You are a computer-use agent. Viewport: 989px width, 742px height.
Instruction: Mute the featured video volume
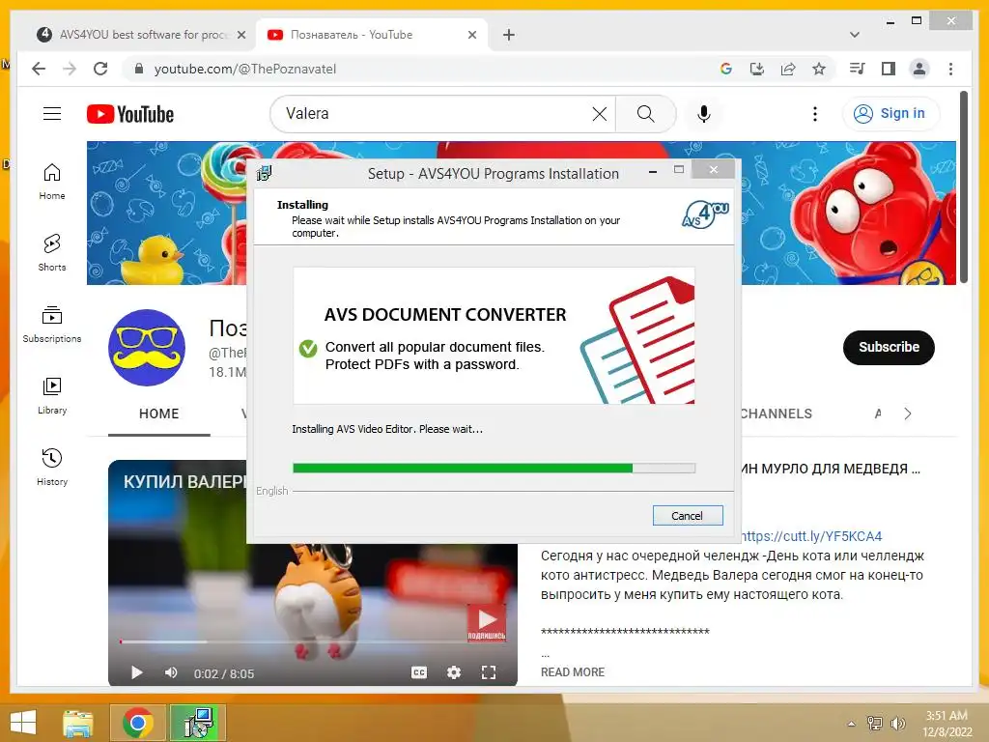tap(171, 673)
